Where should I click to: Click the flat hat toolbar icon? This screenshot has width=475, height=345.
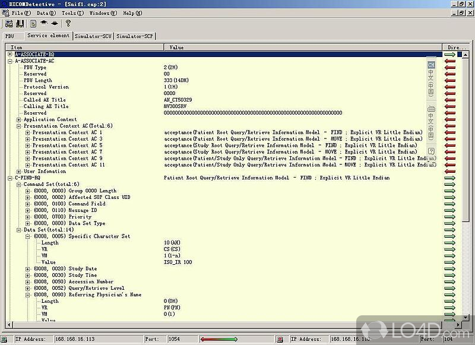[55, 24]
